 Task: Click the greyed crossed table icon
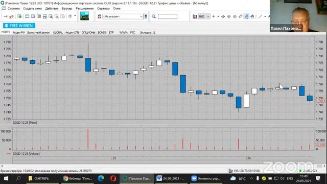point(57,16)
